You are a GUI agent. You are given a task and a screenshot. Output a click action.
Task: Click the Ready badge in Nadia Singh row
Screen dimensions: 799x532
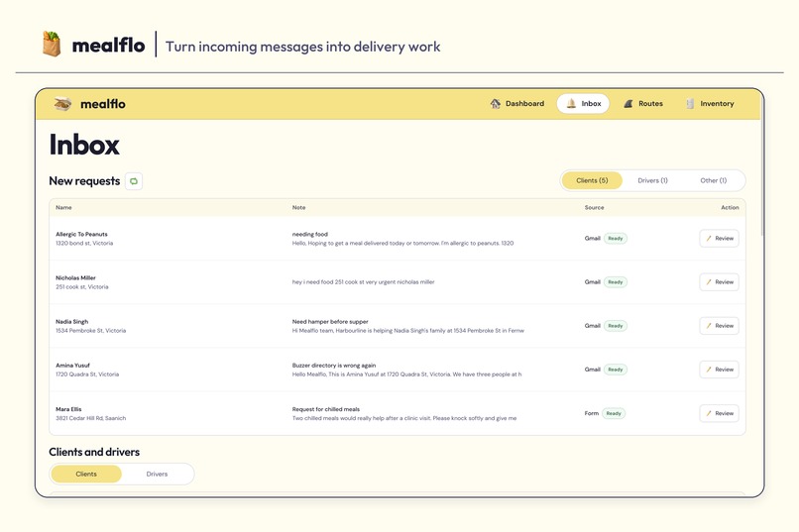click(x=616, y=326)
